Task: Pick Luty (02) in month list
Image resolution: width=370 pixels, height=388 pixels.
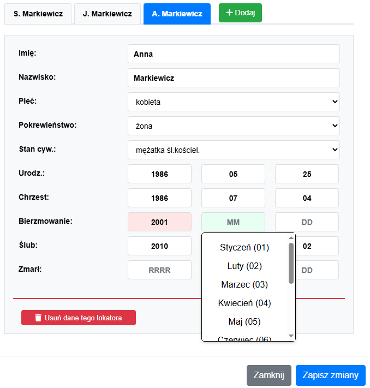Action: tap(244, 266)
